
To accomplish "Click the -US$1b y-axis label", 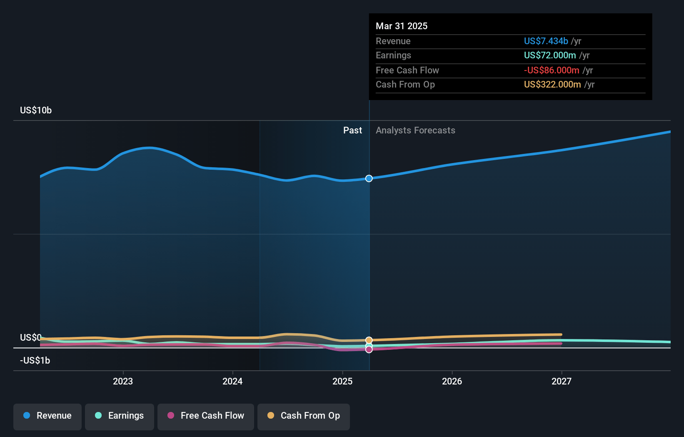I will [35, 361].
